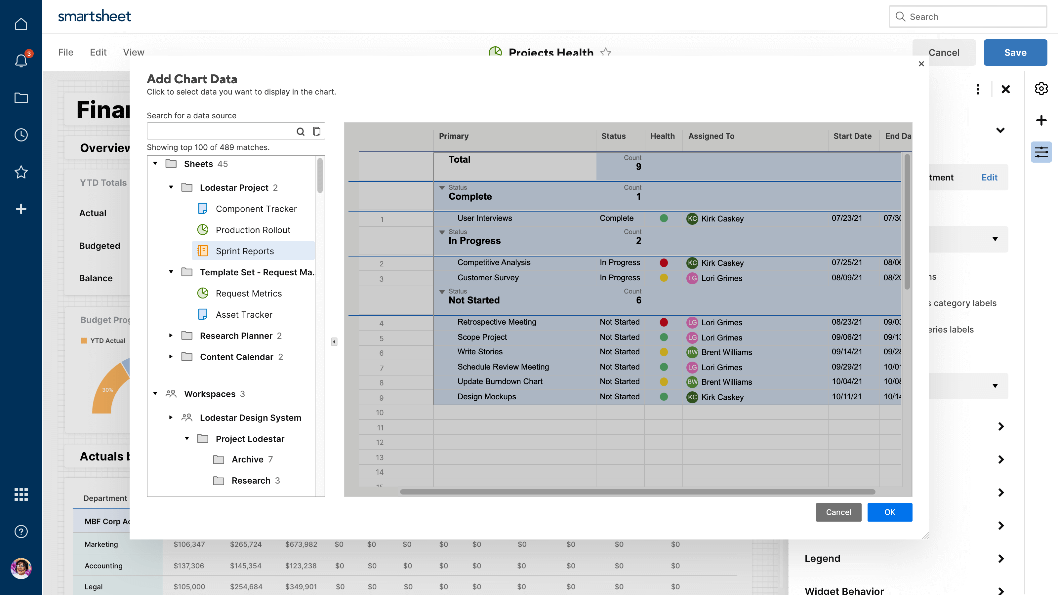Open Favorites star icon in sidebar
The height and width of the screenshot is (595, 1058).
(21, 172)
